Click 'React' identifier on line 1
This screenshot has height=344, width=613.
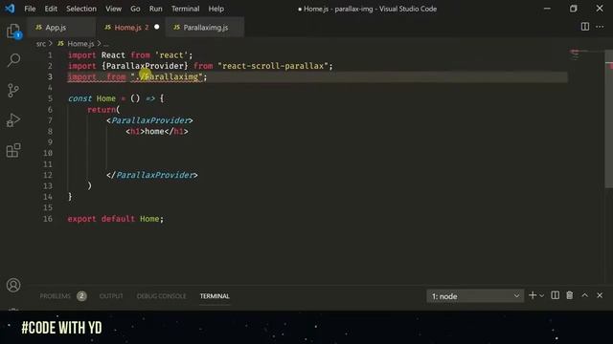(x=113, y=55)
